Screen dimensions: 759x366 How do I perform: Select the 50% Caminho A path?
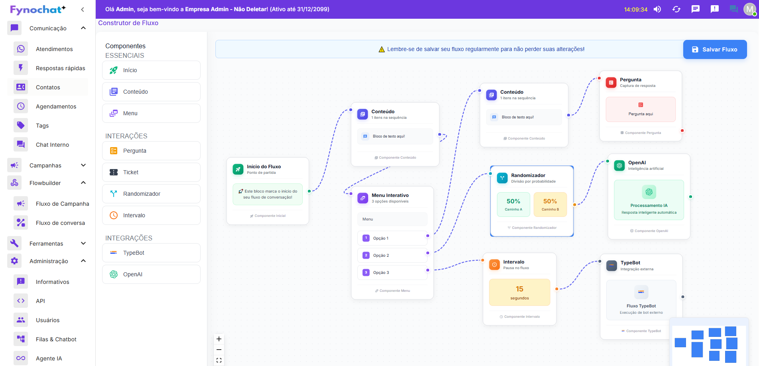(x=513, y=205)
